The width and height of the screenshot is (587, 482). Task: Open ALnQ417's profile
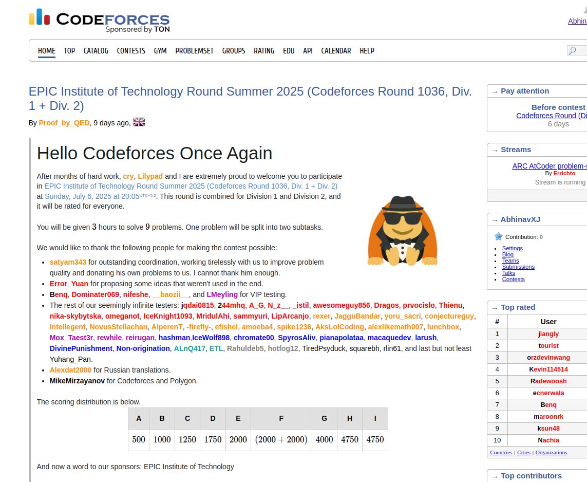190,349
